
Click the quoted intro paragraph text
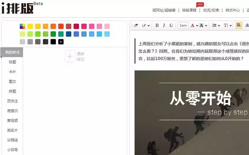point(193,51)
